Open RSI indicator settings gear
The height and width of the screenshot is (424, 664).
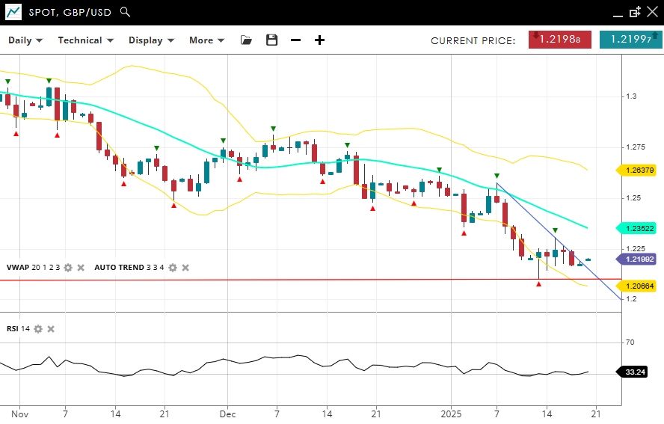pos(38,329)
